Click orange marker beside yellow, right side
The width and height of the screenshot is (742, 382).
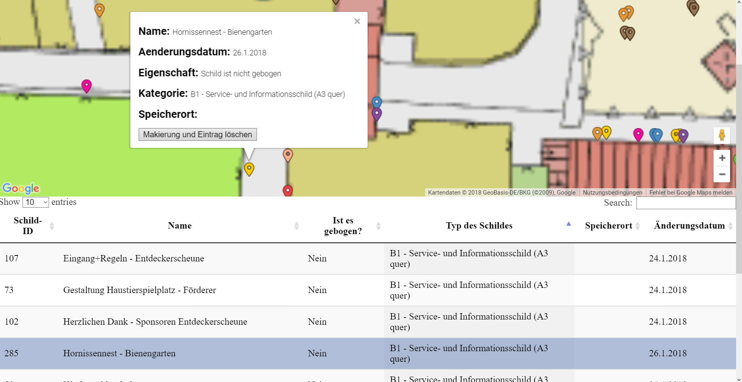(x=597, y=133)
